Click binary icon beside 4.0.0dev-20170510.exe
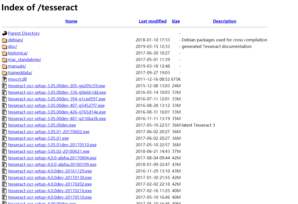298x204 pixels. (x=4, y=197)
